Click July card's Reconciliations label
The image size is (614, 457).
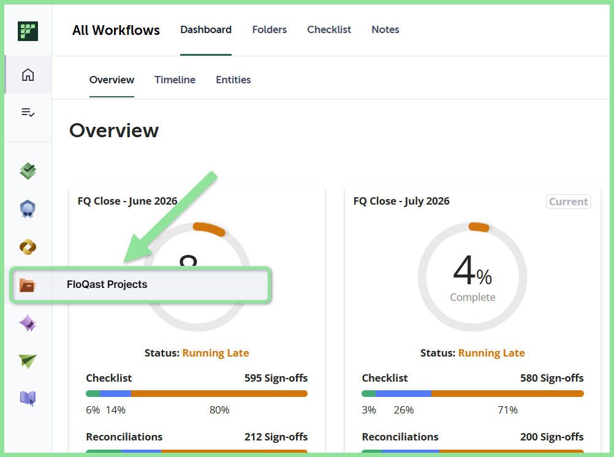tap(400, 437)
